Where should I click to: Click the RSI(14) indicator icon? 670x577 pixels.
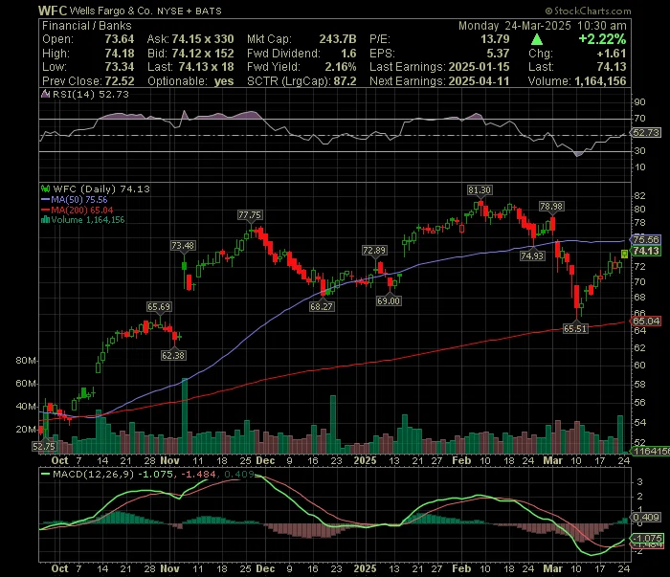(x=45, y=94)
